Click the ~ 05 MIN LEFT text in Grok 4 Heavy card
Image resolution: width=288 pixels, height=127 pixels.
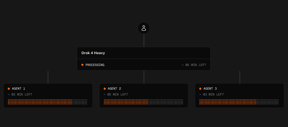(194, 65)
